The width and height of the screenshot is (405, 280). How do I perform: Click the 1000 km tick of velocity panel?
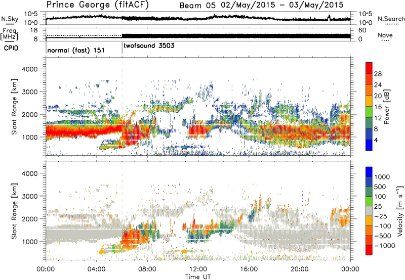pyautogui.click(x=30, y=242)
